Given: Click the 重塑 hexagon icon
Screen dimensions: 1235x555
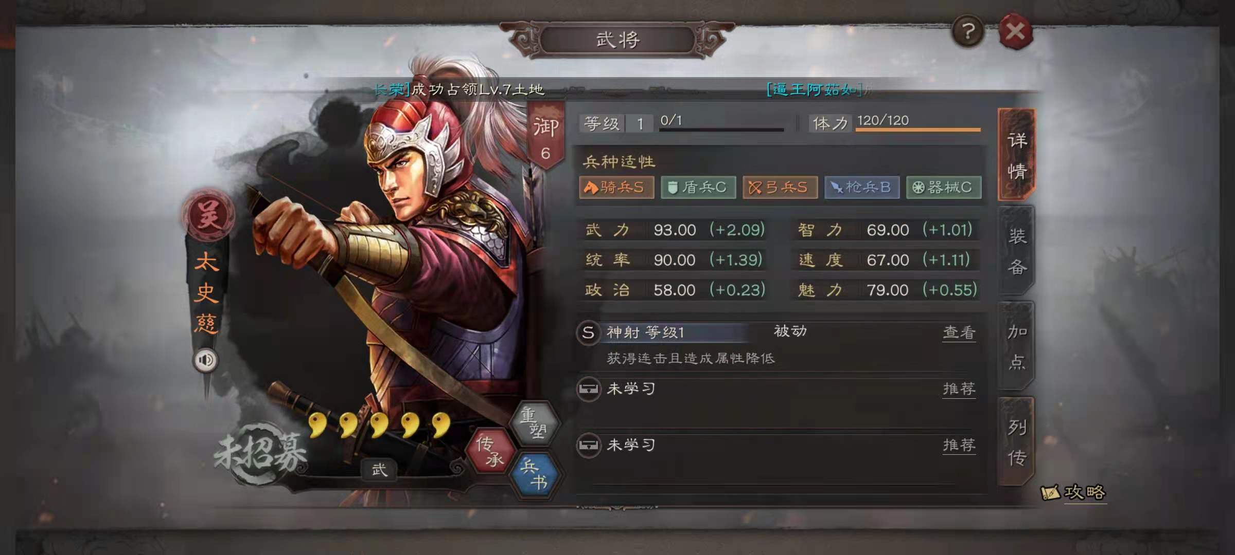Looking at the screenshot, I should coord(534,422).
